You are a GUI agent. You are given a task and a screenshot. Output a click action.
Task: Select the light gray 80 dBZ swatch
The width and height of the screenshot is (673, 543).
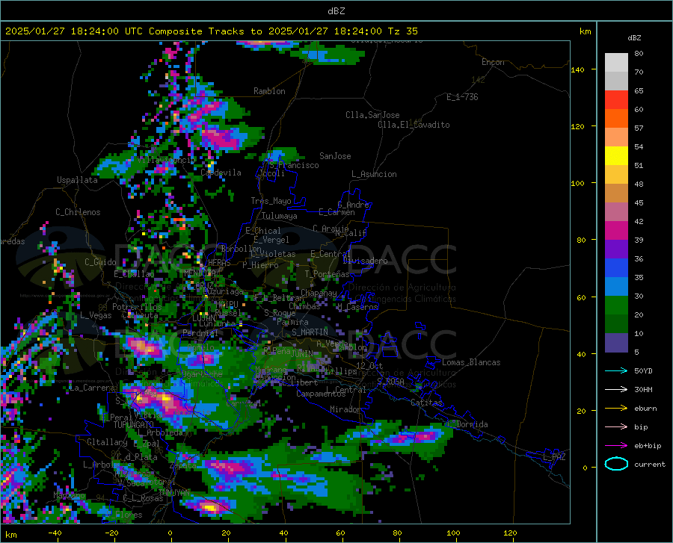point(616,63)
